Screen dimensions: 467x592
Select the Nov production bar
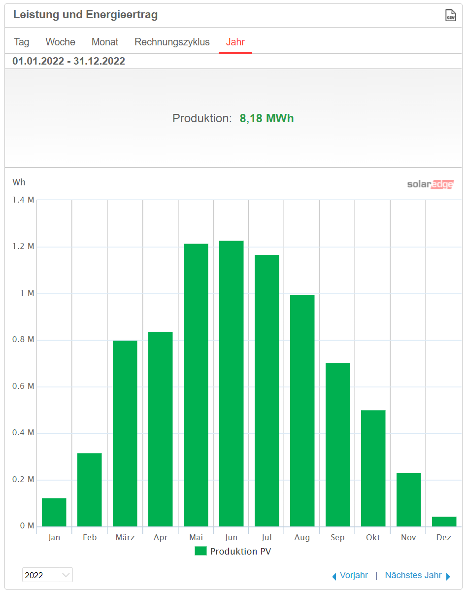coord(409,500)
